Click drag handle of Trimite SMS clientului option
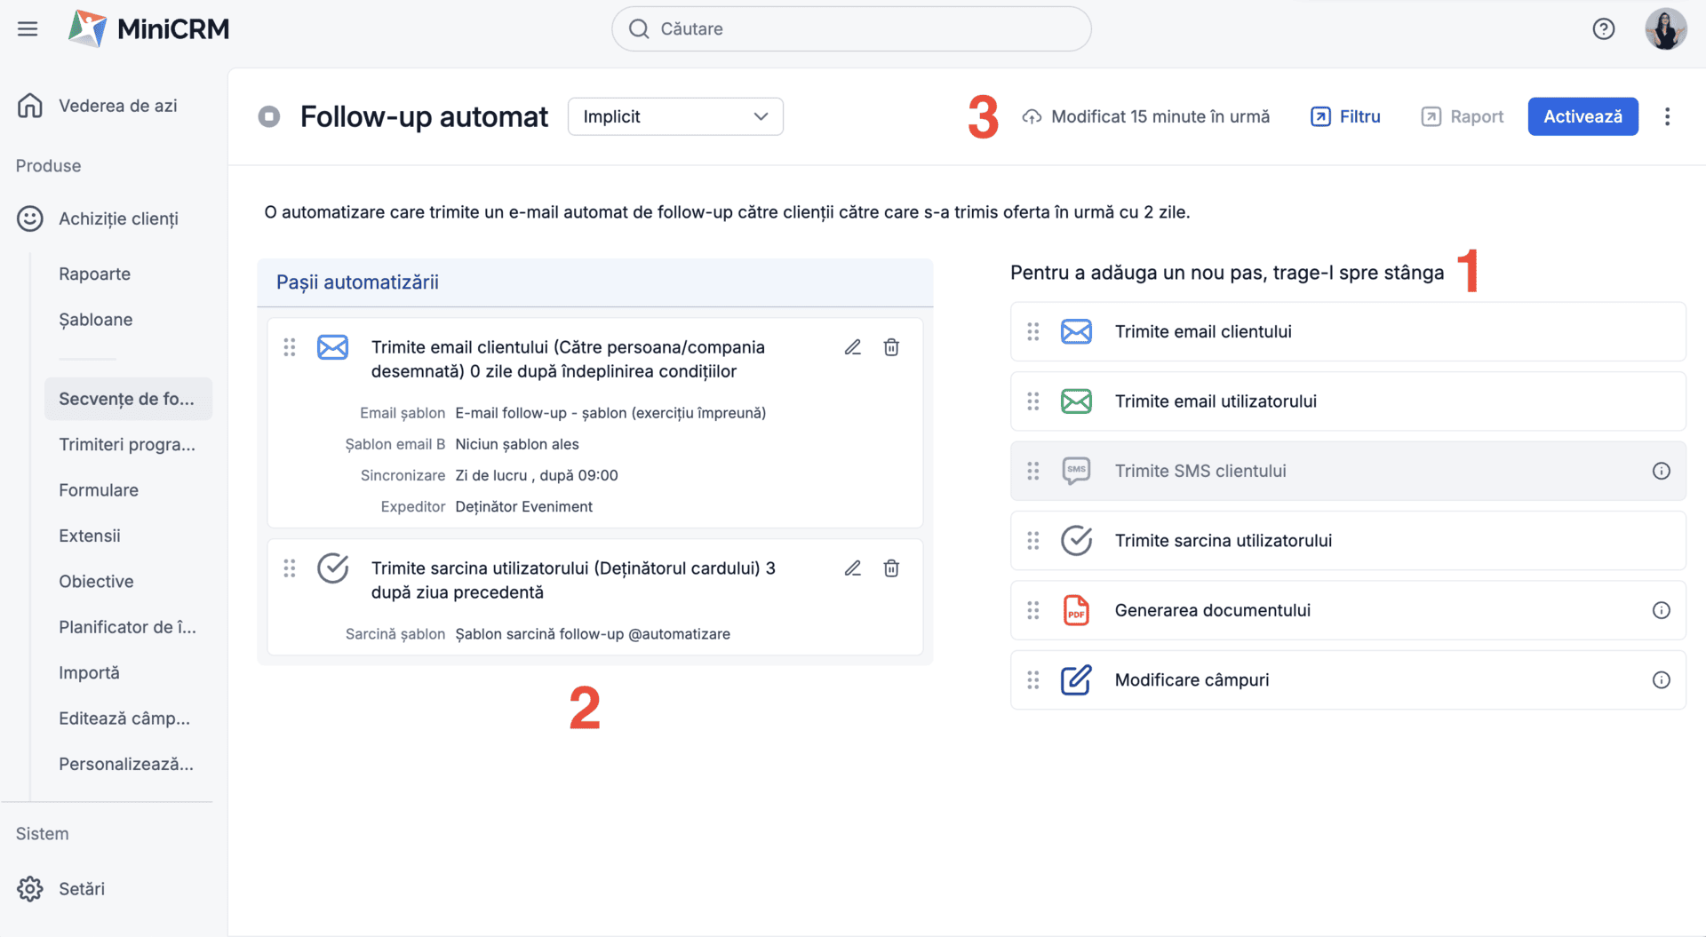1706x937 pixels. (1033, 471)
